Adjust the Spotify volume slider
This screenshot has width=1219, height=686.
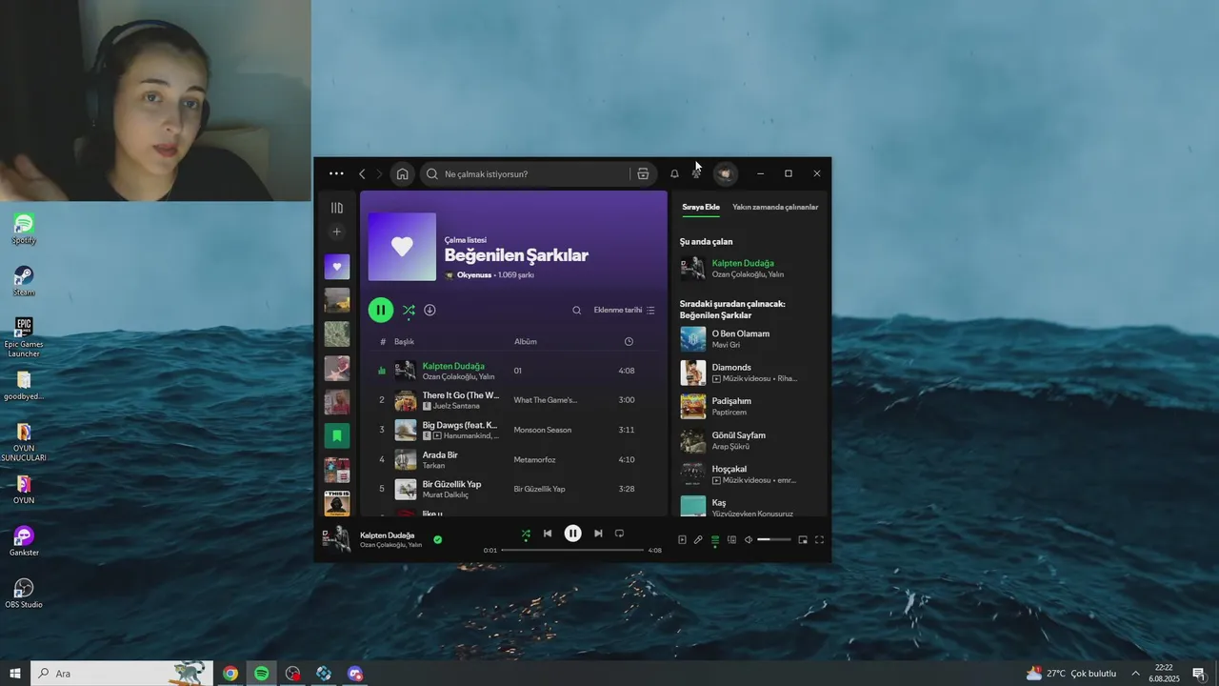point(774,539)
